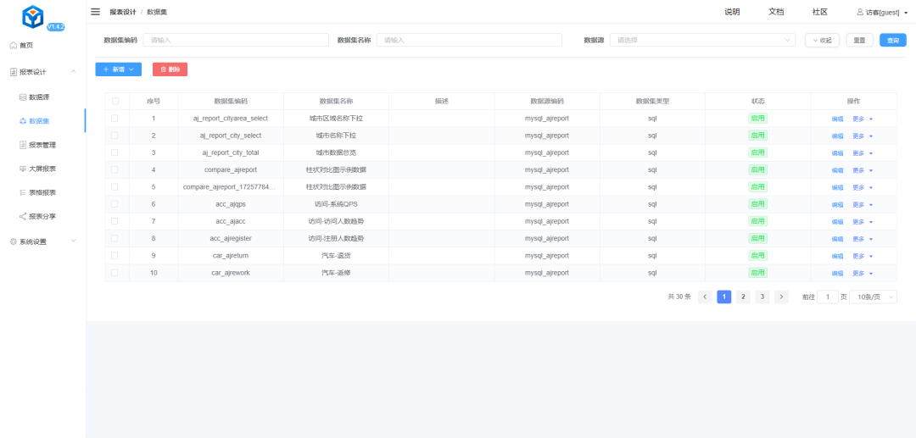This screenshot has width=916, height=438.
Task: Open 首页 home from sidebar
Action: (x=26, y=45)
